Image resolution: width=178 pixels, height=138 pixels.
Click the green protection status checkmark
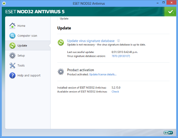click(170, 11)
